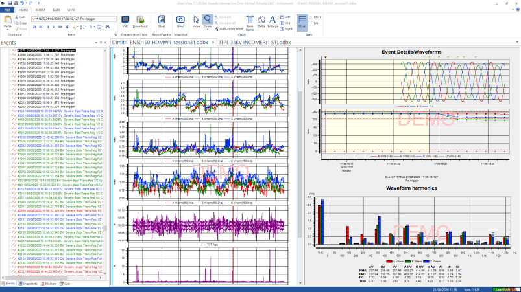Toggle Stack axes mode

pyautogui.click(x=302, y=22)
